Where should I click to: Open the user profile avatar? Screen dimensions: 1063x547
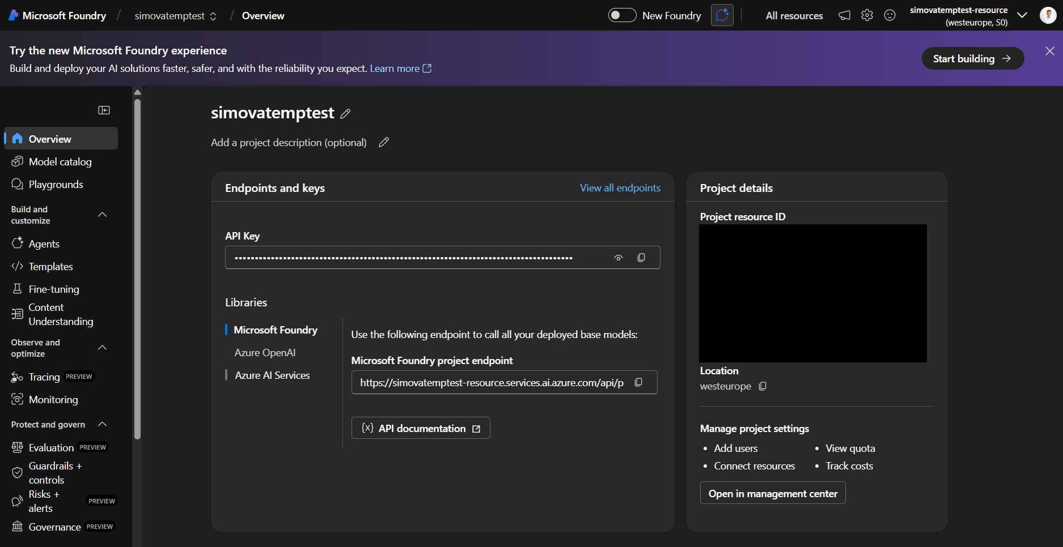(1048, 15)
